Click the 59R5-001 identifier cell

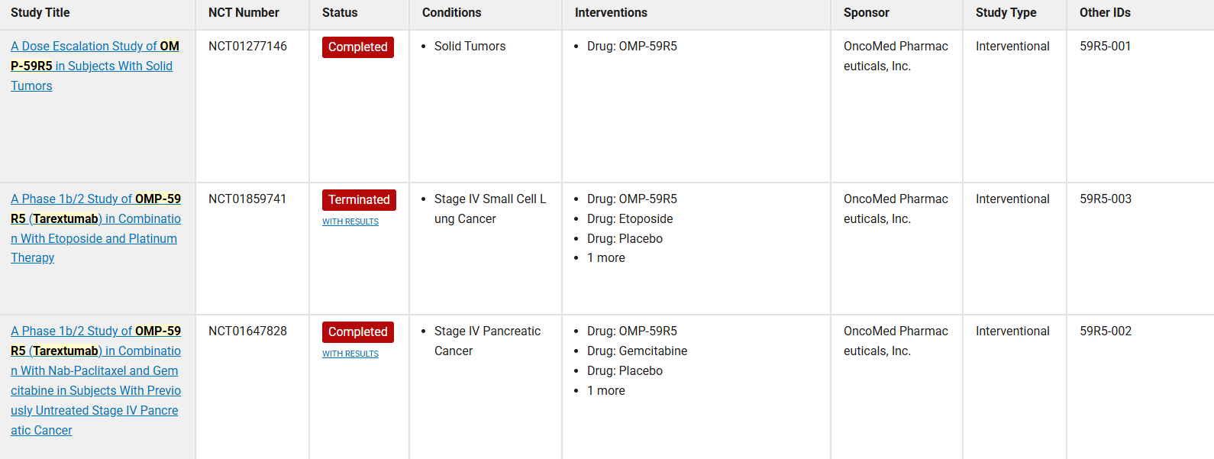point(1106,47)
